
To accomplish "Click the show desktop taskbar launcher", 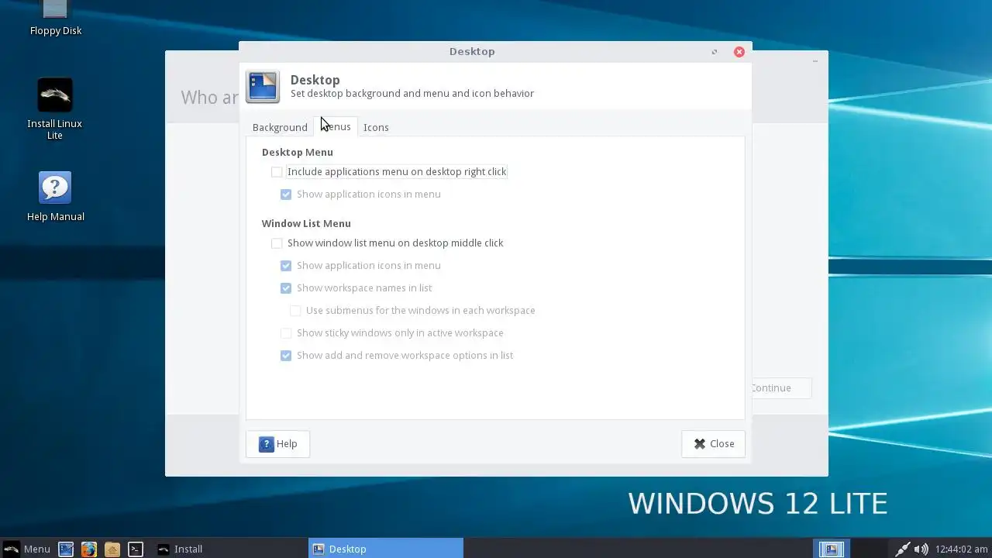I will (66, 549).
